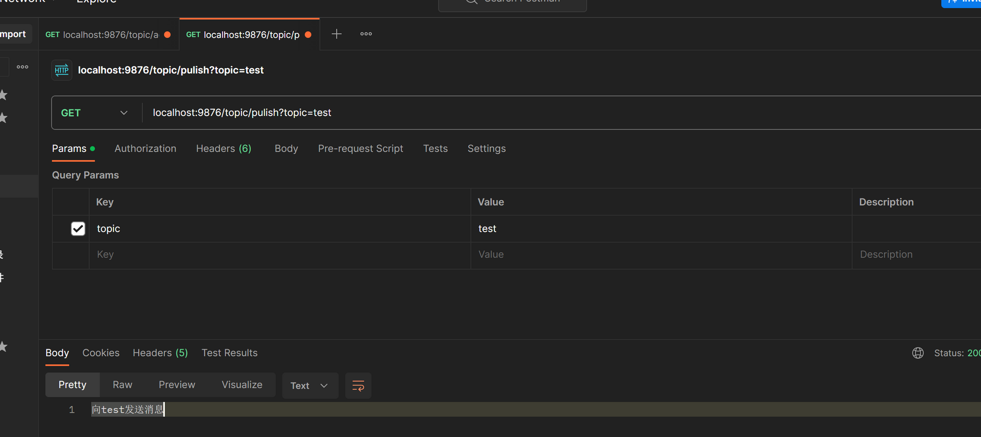Click the Status 200 indicator
Viewport: 981px width, 437px height.
coord(957,353)
